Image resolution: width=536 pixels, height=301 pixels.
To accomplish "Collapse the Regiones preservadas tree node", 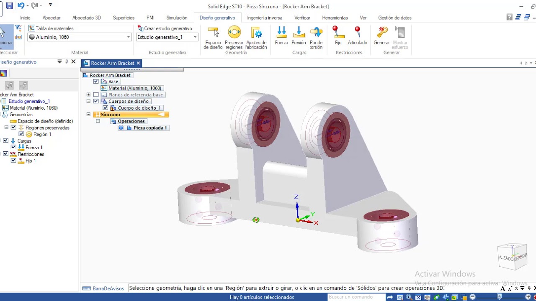I will (x=6, y=128).
